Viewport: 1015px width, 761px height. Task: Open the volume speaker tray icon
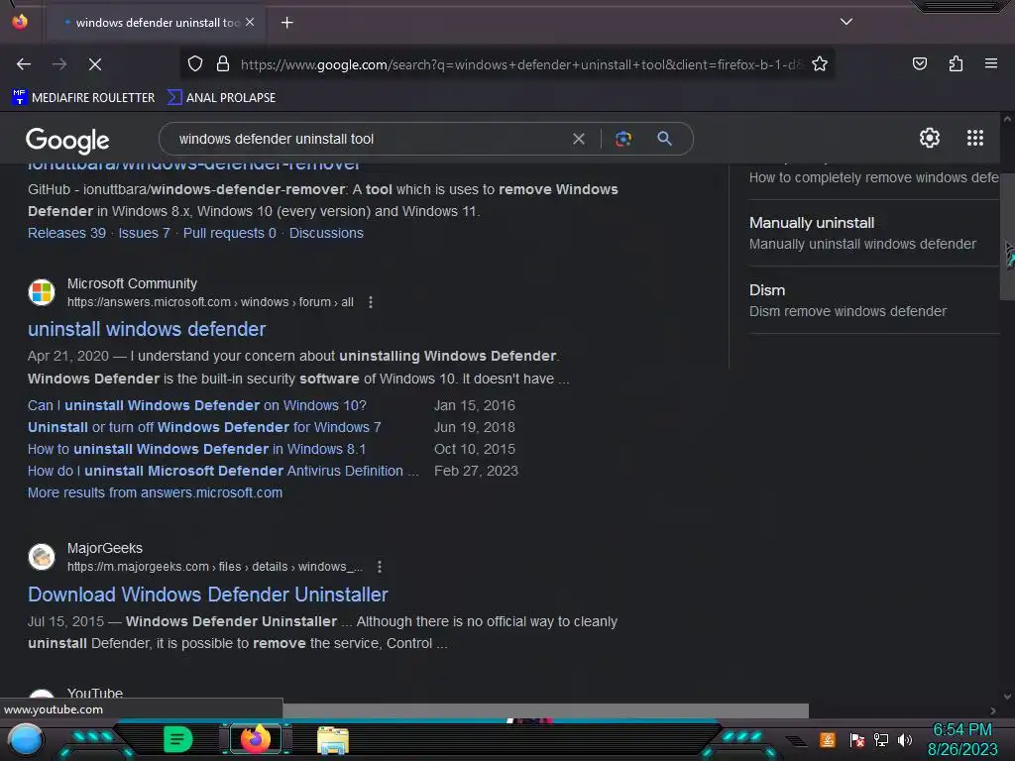[905, 739]
